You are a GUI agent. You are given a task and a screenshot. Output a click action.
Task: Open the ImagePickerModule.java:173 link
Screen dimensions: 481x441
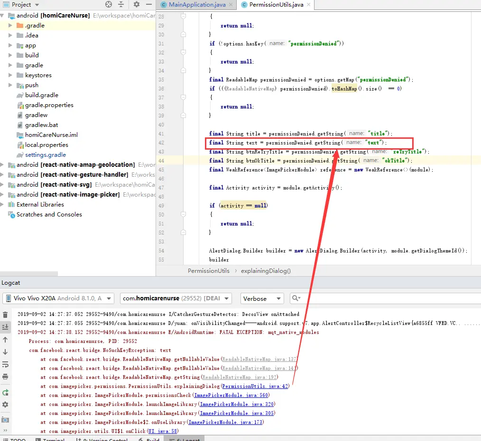click(225, 422)
